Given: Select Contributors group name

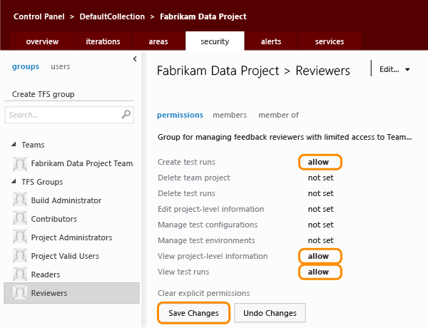Looking at the screenshot, I should [x=53, y=219].
